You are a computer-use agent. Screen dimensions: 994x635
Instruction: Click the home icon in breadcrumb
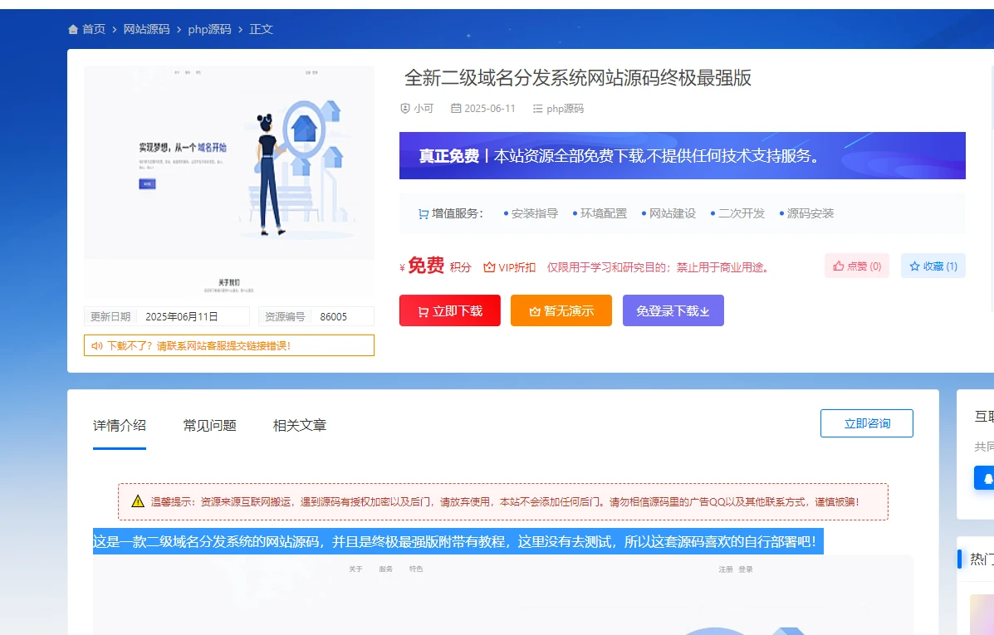73,30
